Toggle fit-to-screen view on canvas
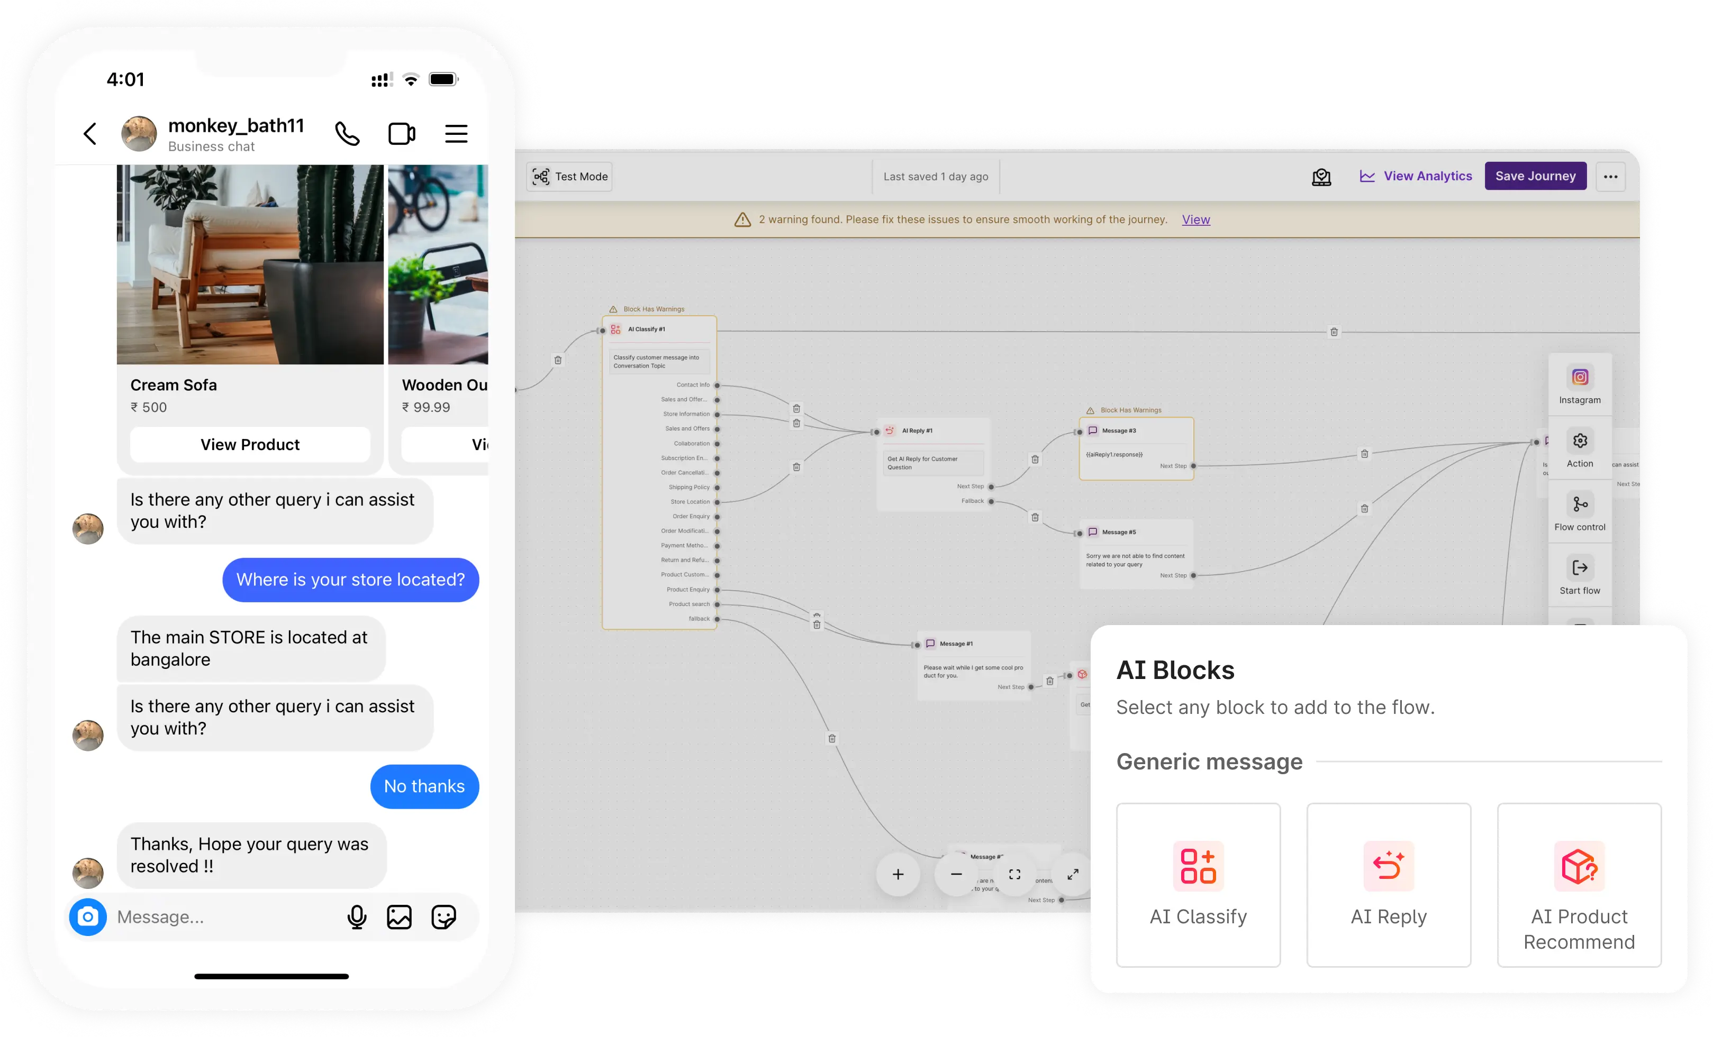This screenshot has height=1037, width=1713. point(1014,874)
